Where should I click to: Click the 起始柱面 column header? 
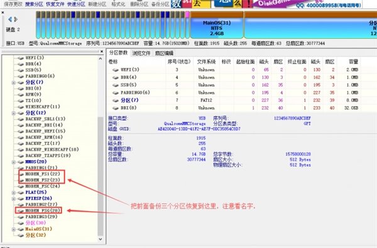coord(245,62)
